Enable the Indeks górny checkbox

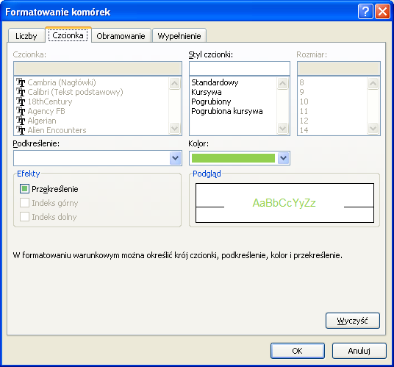tap(24, 202)
